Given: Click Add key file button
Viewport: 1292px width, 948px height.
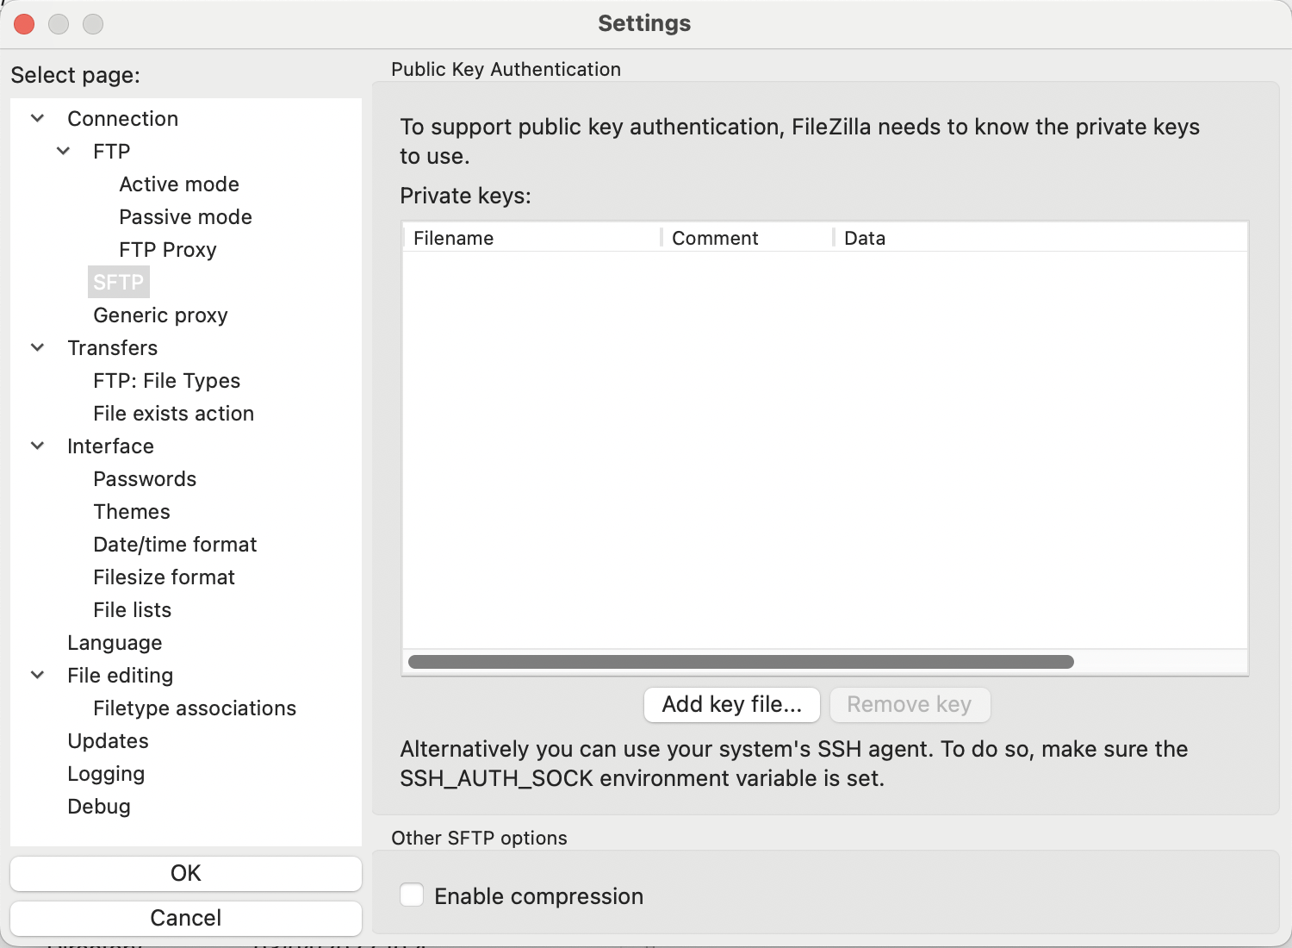Looking at the screenshot, I should pos(731,704).
